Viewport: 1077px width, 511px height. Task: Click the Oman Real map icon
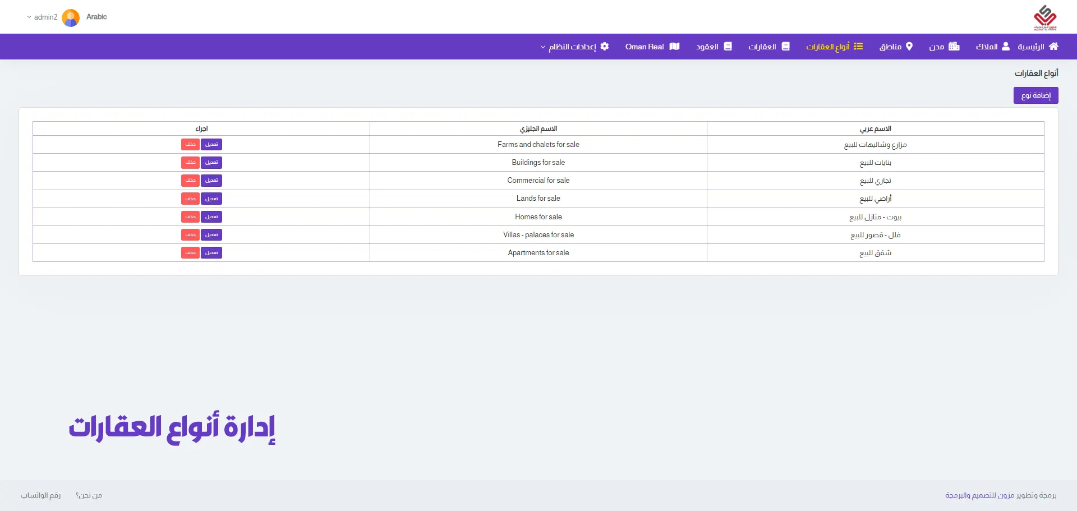point(674,47)
